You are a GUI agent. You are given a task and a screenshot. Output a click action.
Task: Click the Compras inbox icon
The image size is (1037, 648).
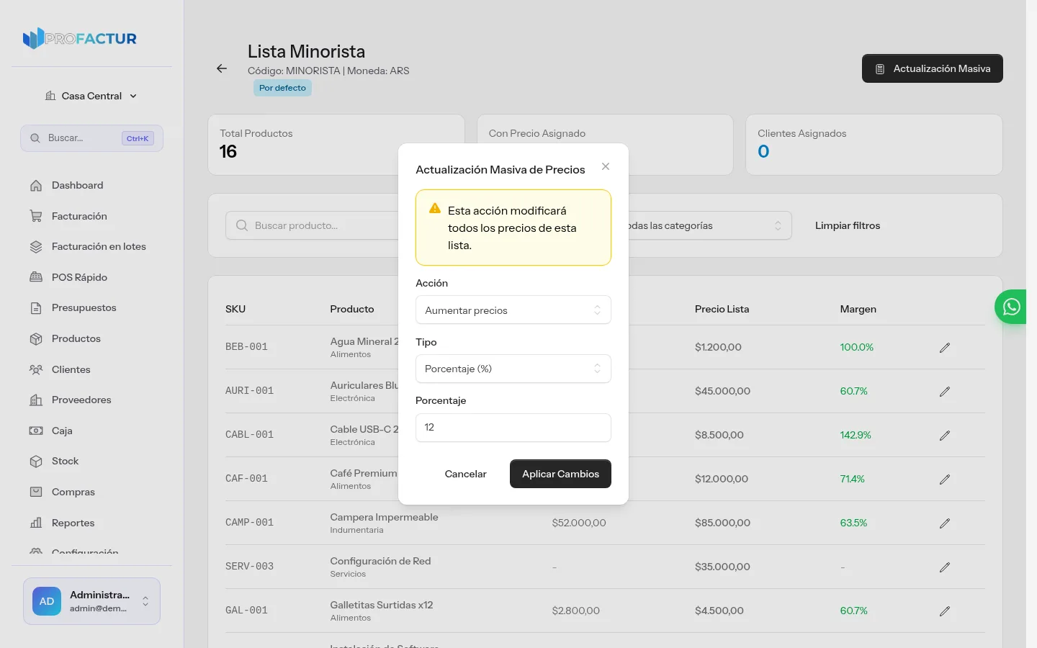click(36, 492)
